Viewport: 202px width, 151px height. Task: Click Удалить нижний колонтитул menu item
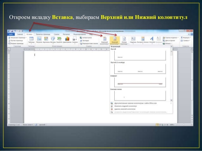pyautogui.click(x=141, y=109)
